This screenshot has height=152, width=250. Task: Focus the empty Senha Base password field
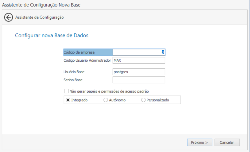[x=139, y=80]
